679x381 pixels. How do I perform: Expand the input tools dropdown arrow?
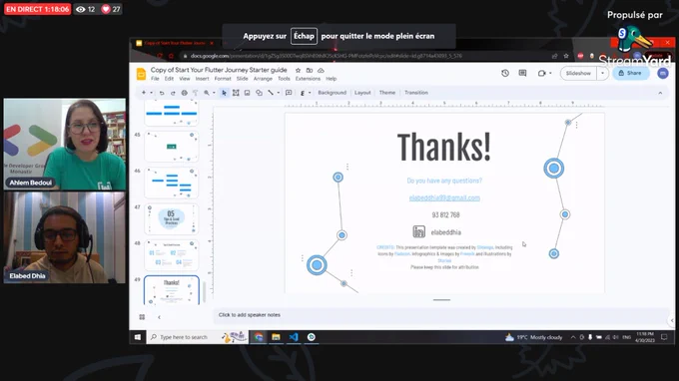point(310,93)
